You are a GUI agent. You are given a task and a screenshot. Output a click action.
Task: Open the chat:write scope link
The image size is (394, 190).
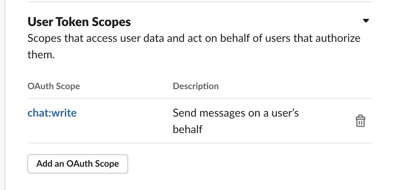[x=52, y=113]
